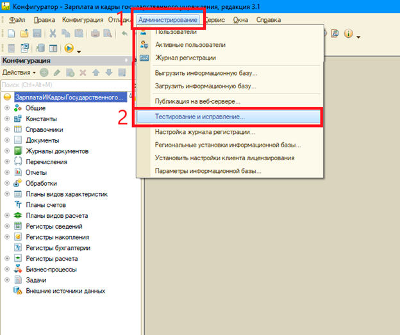Open the Окна menu

[x=240, y=20]
